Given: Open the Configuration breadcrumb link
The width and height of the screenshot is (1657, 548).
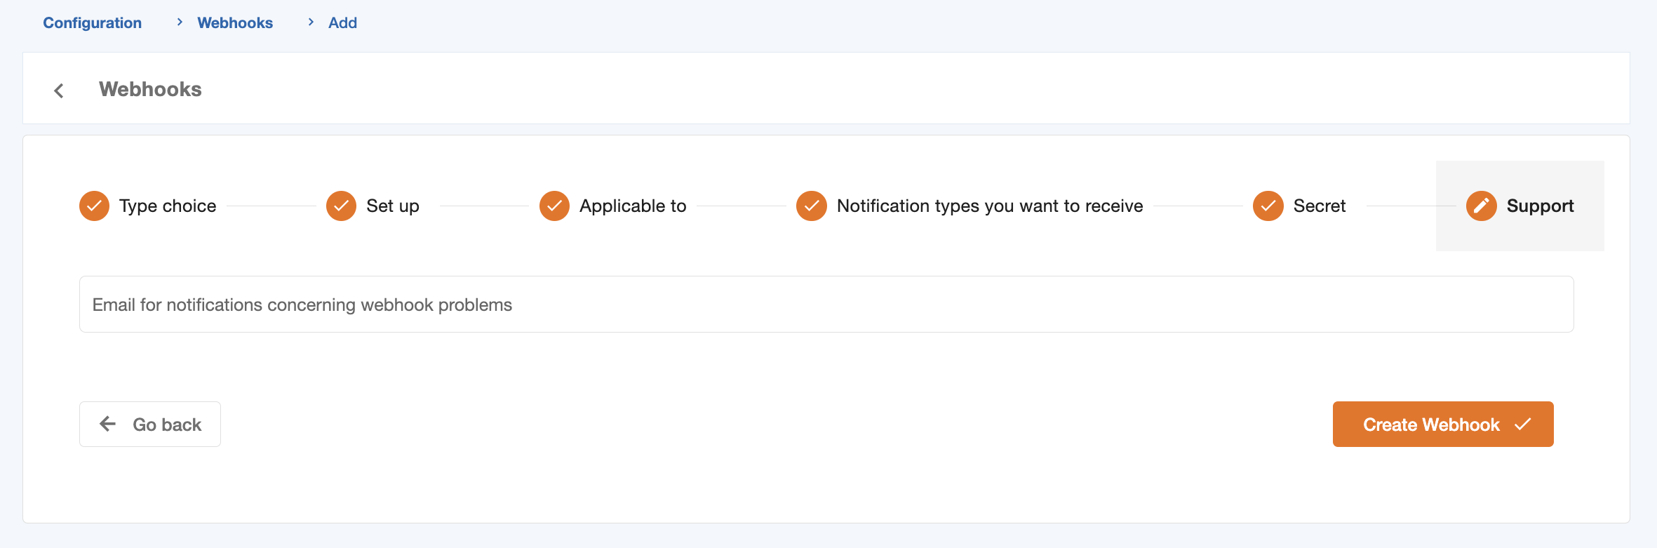Looking at the screenshot, I should (x=93, y=22).
